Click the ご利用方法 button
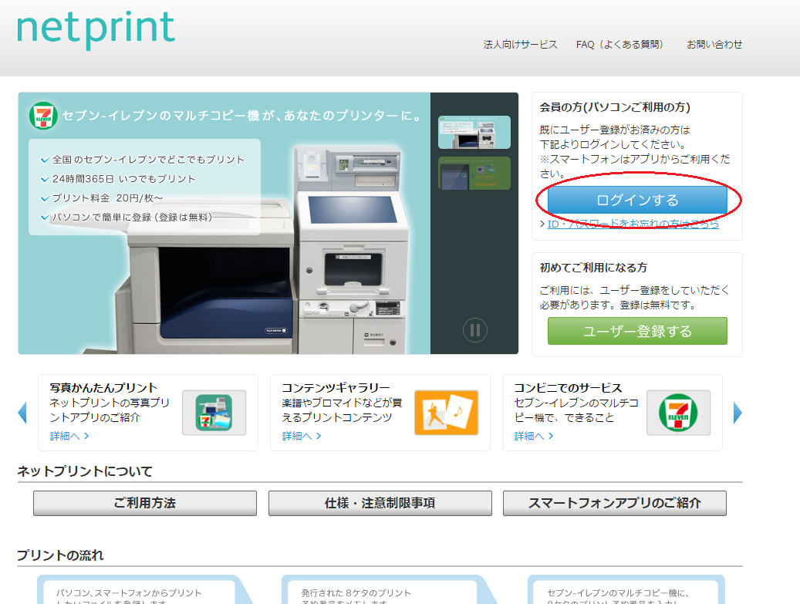The width and height of the screenshot is (800, 604). pos(145,504)
